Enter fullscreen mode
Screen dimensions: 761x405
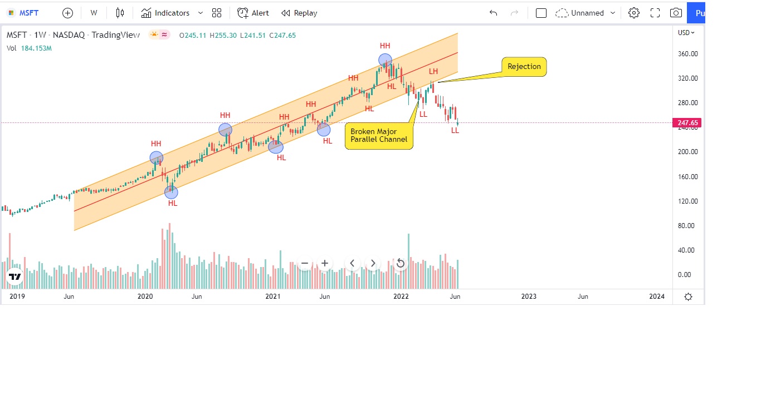655,13
